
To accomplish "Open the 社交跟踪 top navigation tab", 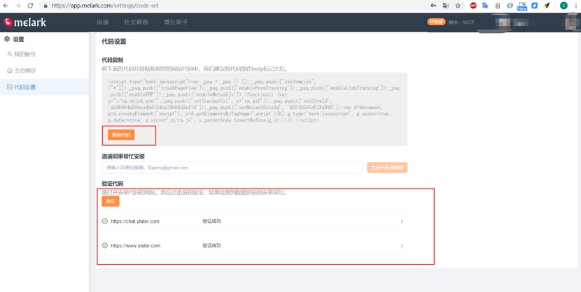I will (x=136, y=22).
